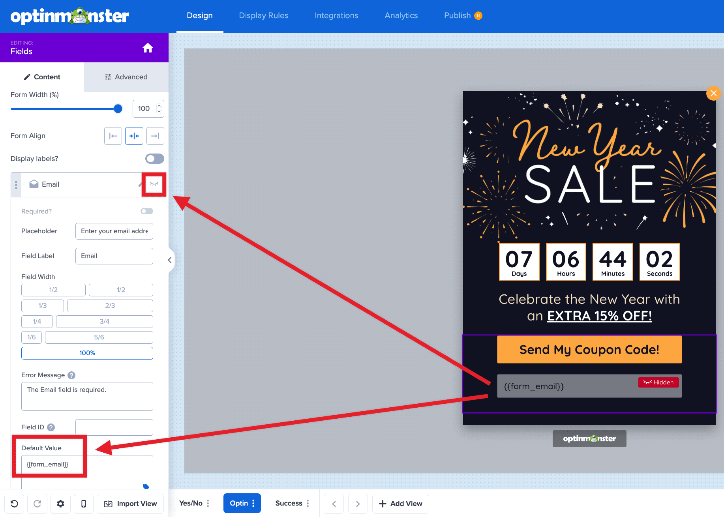
Task: Select the left align form option
Action: (113, 136)
